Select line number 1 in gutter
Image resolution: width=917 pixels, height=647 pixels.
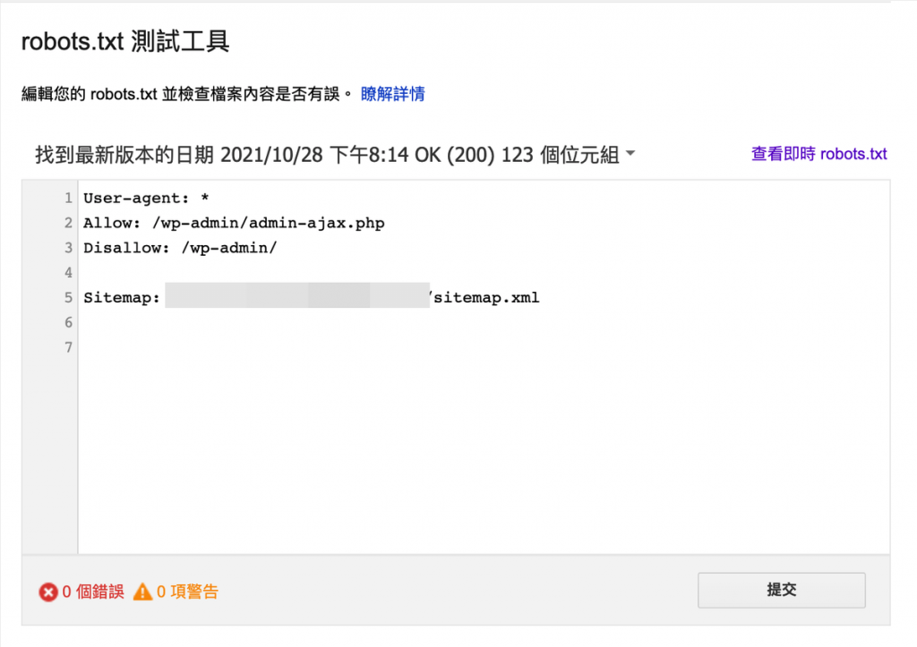tap(68, 199)
